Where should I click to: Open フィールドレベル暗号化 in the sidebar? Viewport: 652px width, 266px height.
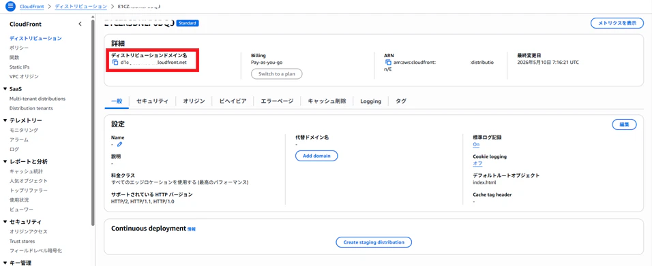35,250
